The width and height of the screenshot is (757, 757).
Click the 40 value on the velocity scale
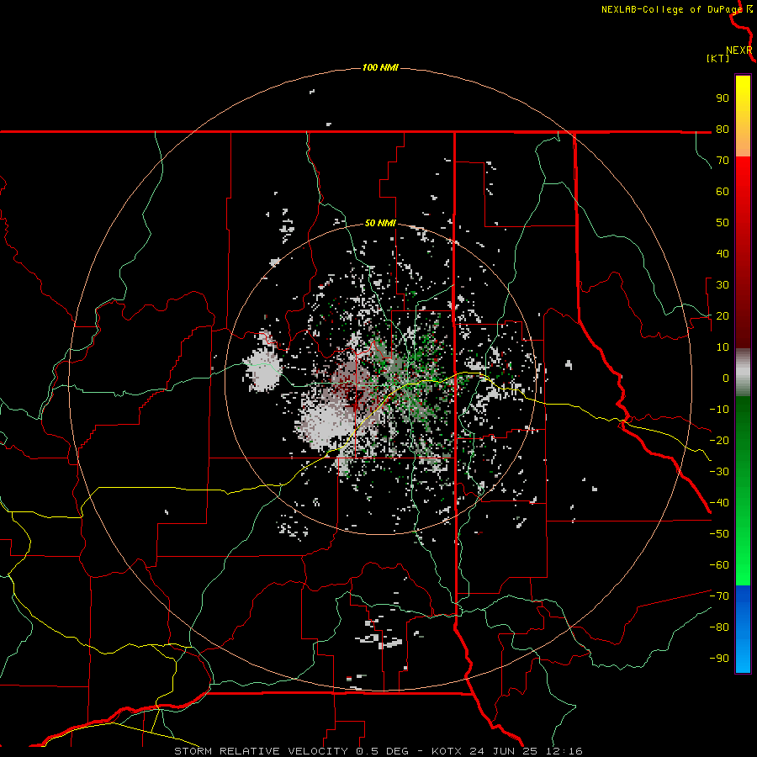(x=723, y=253)
